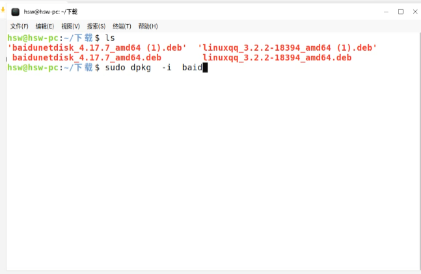The height and width of the screenshot is (274, 421).
Task: Click the black text cursor block
Action: (205, 68)
